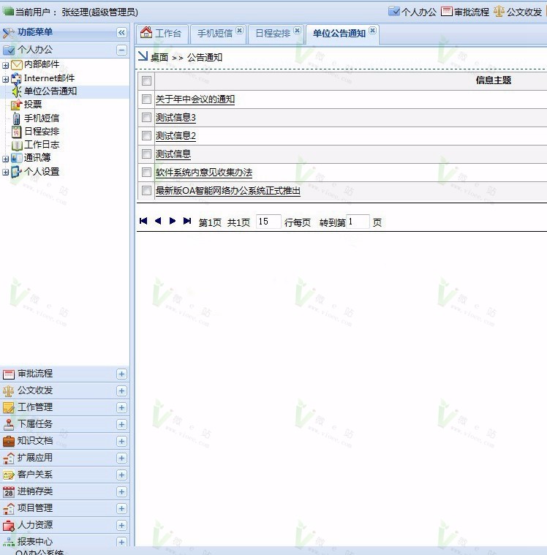Screen dimensions: 547x555
Task: Open the 测试信息2 announcement
Action: tap(176, 136)
